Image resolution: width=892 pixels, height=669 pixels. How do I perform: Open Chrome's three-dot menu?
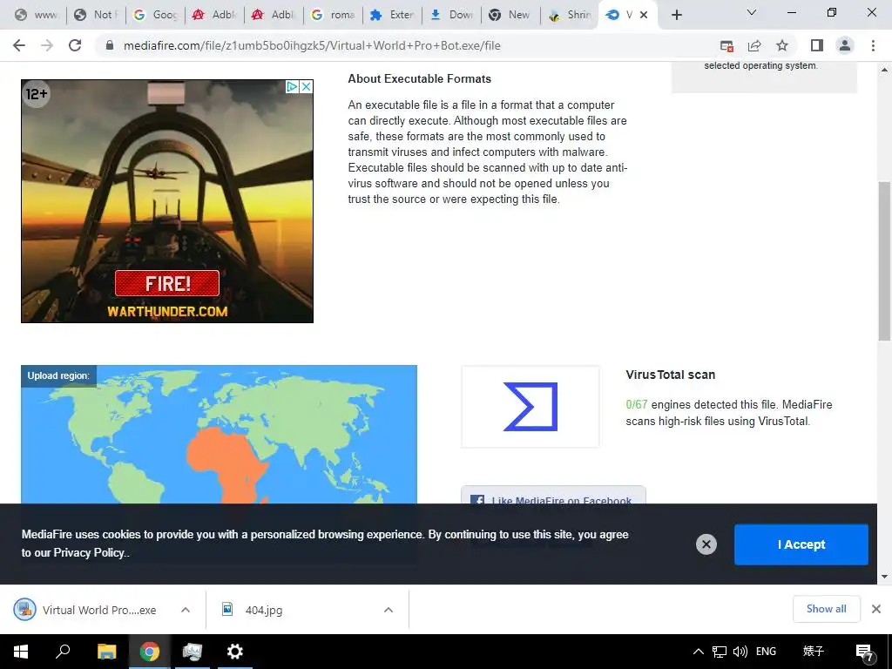(873, 45)
